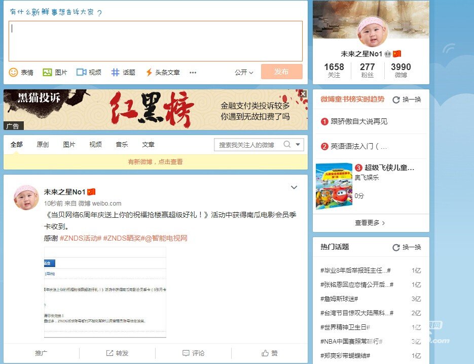Viewport: 474px width, 364px height.
Task: Select the 全部 feed tab
Action: point(16,145)
